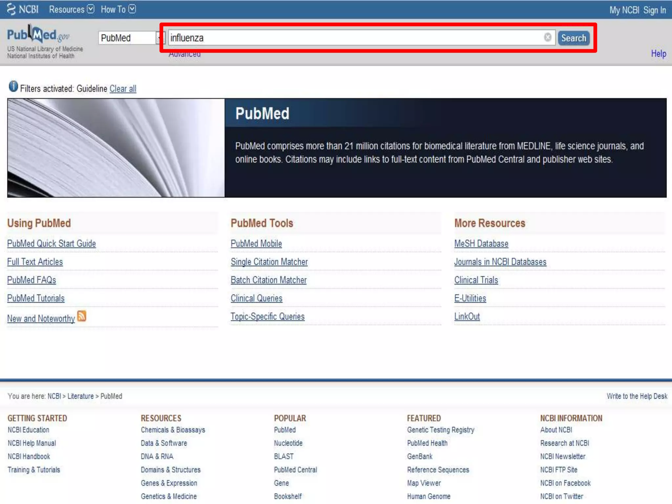Click in the influenza search field
Screen dimensions: 672x504
click(354, 38)
